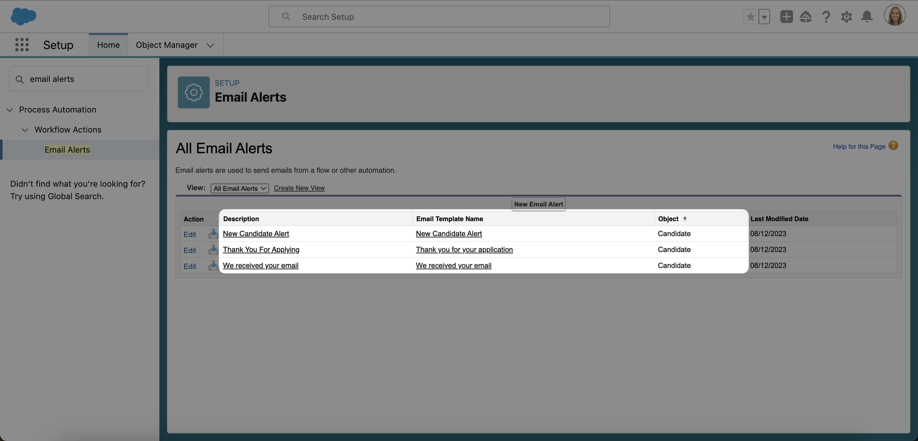Switch to the Home tab
The height and width of the screenshot is (441, 918).
click(x=108, y=45)
